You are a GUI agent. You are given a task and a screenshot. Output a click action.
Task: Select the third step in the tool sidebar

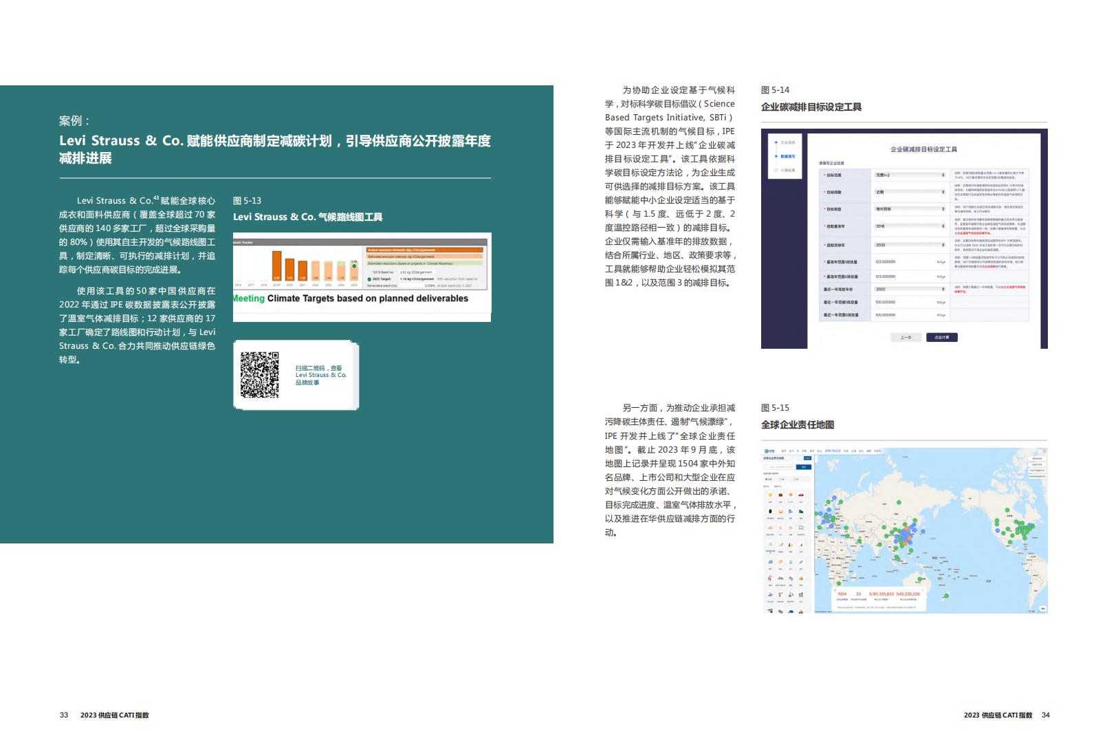[785, 170]
